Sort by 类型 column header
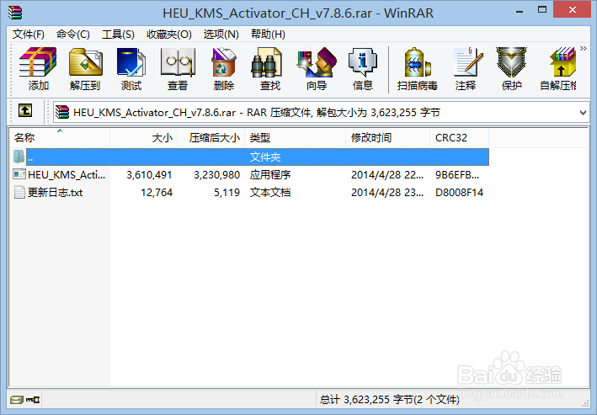 tap(296, 138)
